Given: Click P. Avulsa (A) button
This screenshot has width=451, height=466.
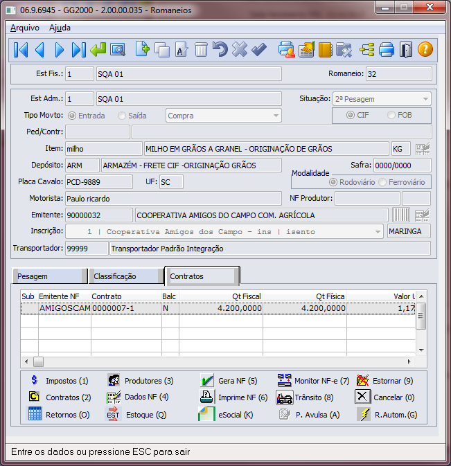Looking at the screenshot, I should coord(309,414).
